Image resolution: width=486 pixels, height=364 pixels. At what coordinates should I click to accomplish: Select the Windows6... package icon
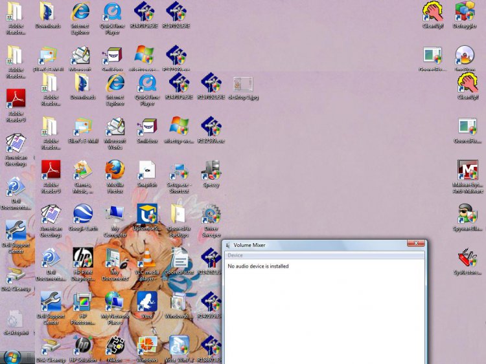tap(179, 305)
